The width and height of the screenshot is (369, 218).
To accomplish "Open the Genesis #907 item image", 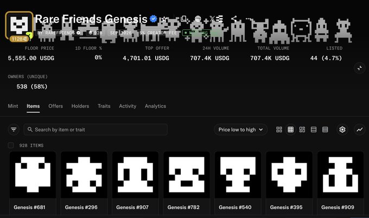I will (135, 175).
